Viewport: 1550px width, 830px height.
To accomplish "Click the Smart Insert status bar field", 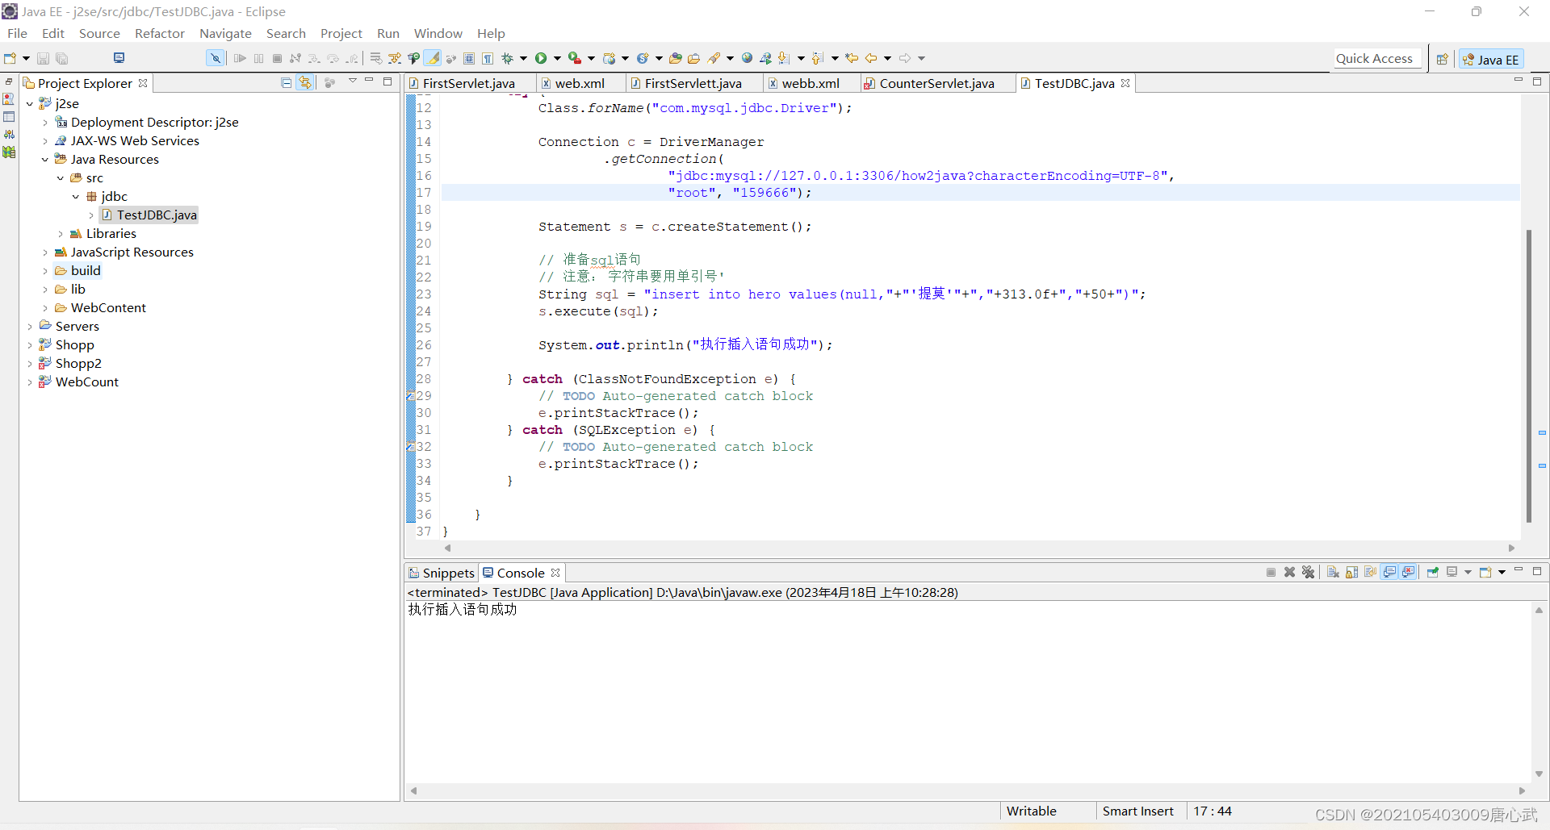I will coord(1137,811).
